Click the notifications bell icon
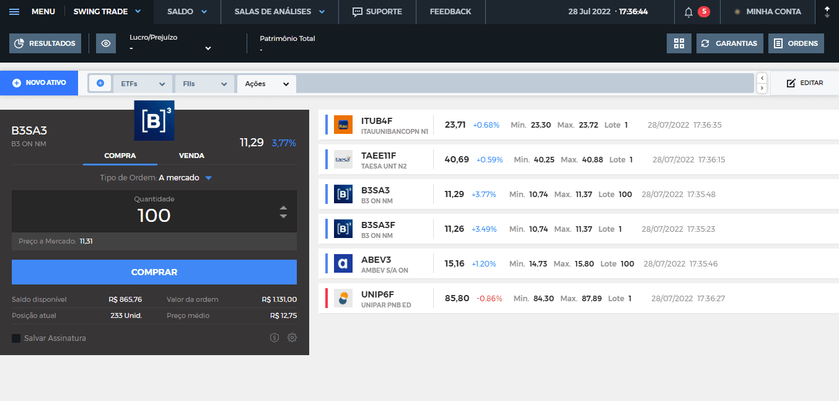 688,12
